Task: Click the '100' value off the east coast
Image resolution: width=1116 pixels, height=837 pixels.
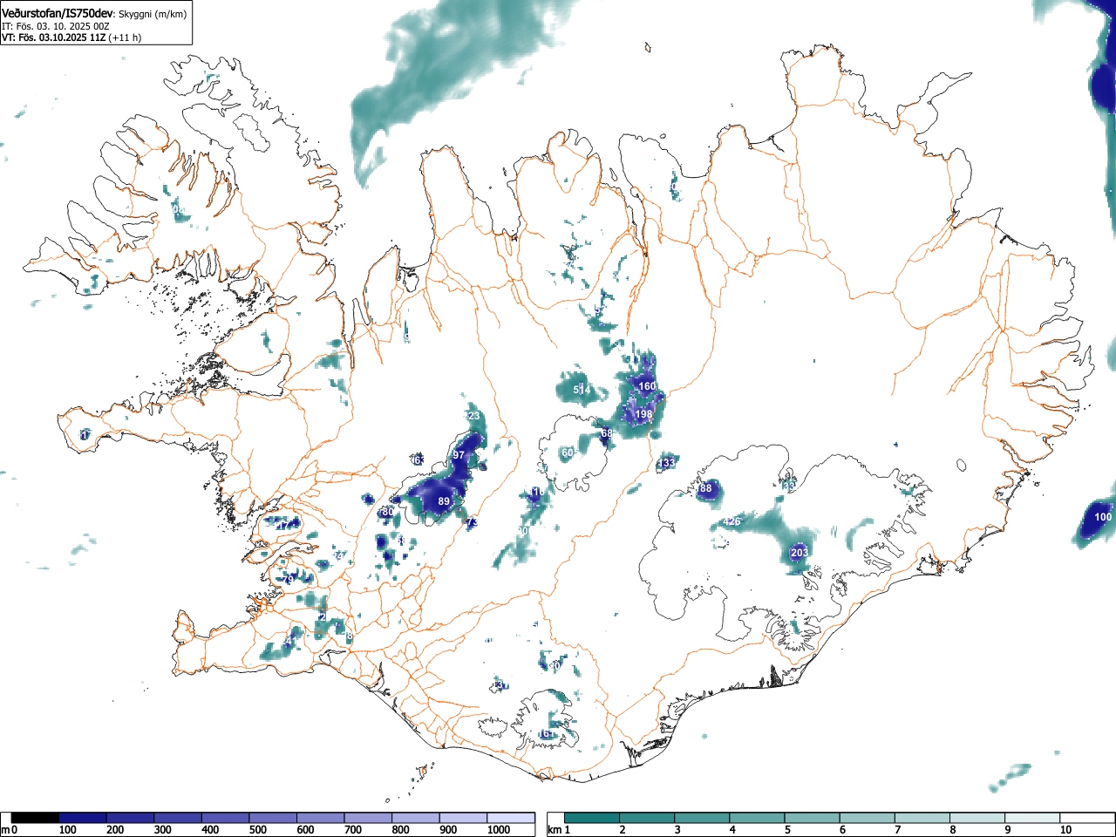Action: pyautogui.click(x=1103, y=517)
